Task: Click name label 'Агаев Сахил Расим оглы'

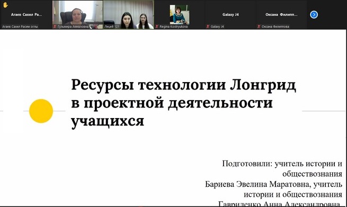Action: [x=20, y=26]
